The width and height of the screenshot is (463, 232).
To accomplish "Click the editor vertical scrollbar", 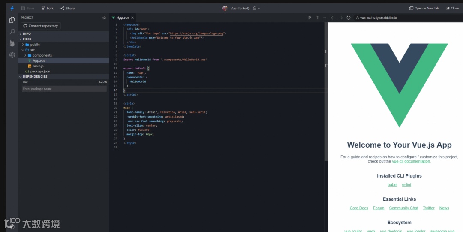I will (326, 92).
